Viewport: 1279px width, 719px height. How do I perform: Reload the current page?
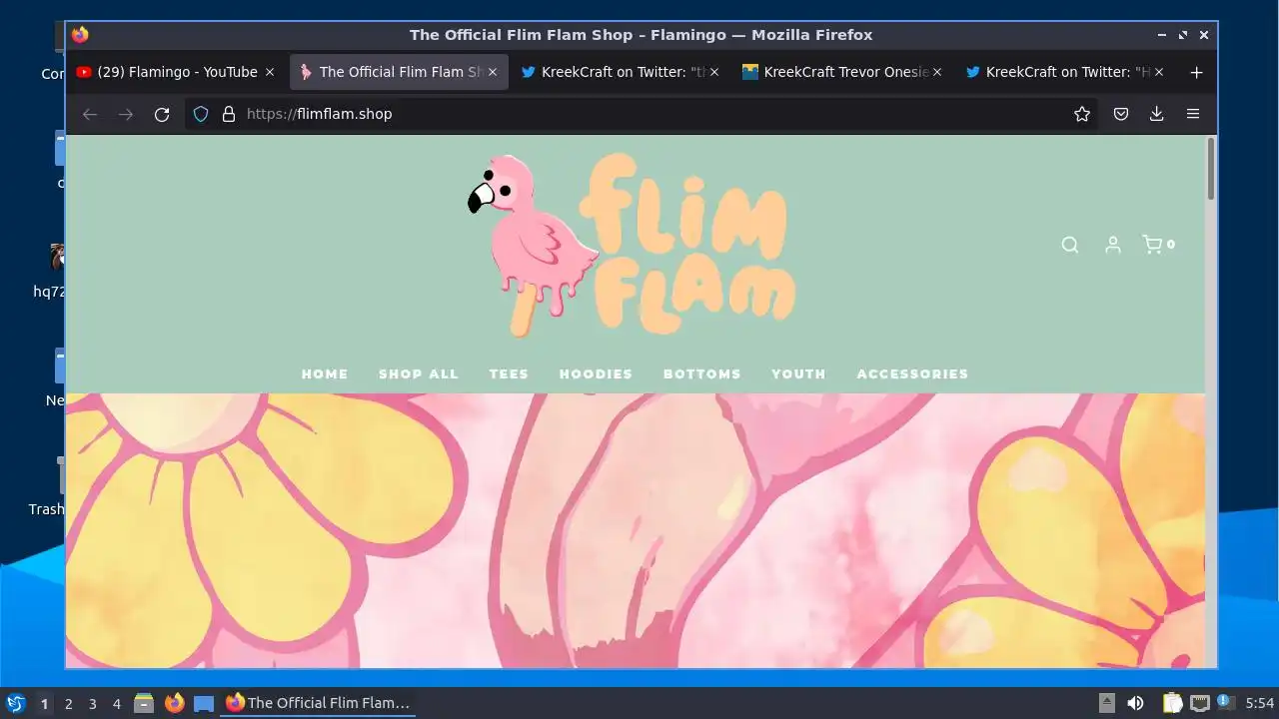[x=162, y=114]
